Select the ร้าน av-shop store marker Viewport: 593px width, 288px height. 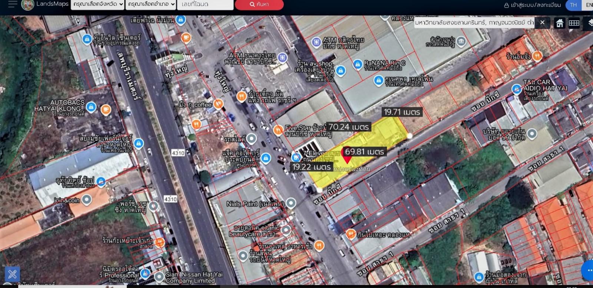coord(341,70)
